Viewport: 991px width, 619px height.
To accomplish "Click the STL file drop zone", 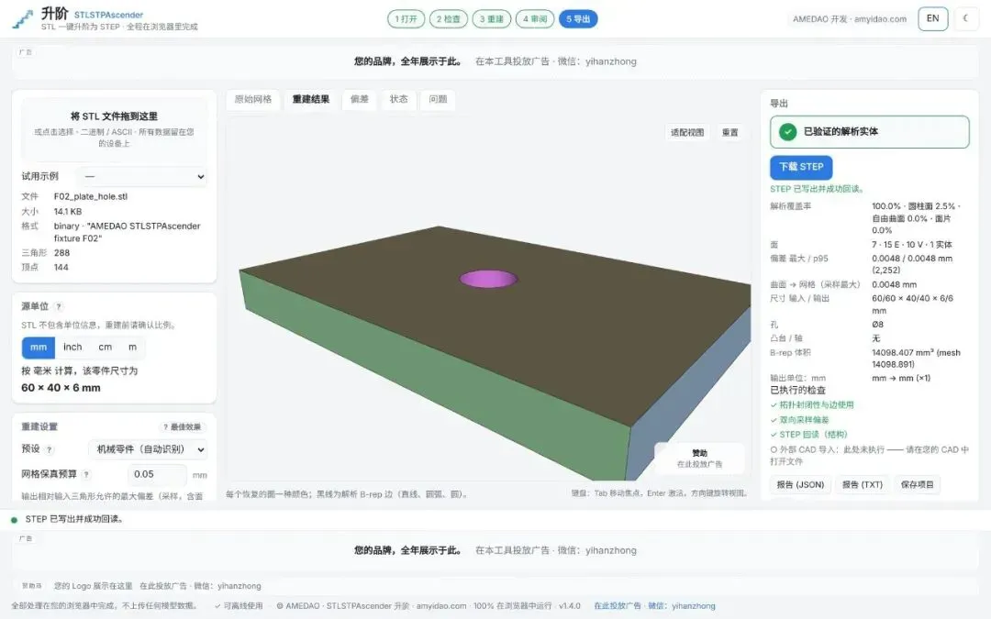I will [115, 129].
